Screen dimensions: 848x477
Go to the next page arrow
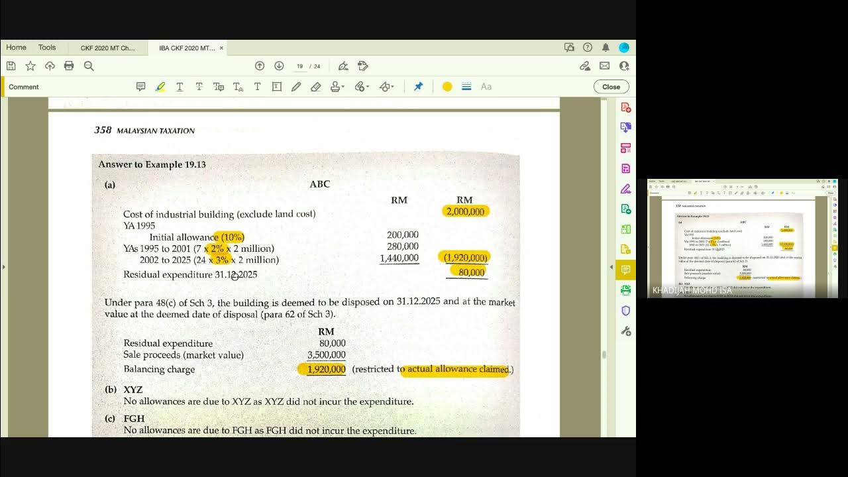[x=279, y=66]
